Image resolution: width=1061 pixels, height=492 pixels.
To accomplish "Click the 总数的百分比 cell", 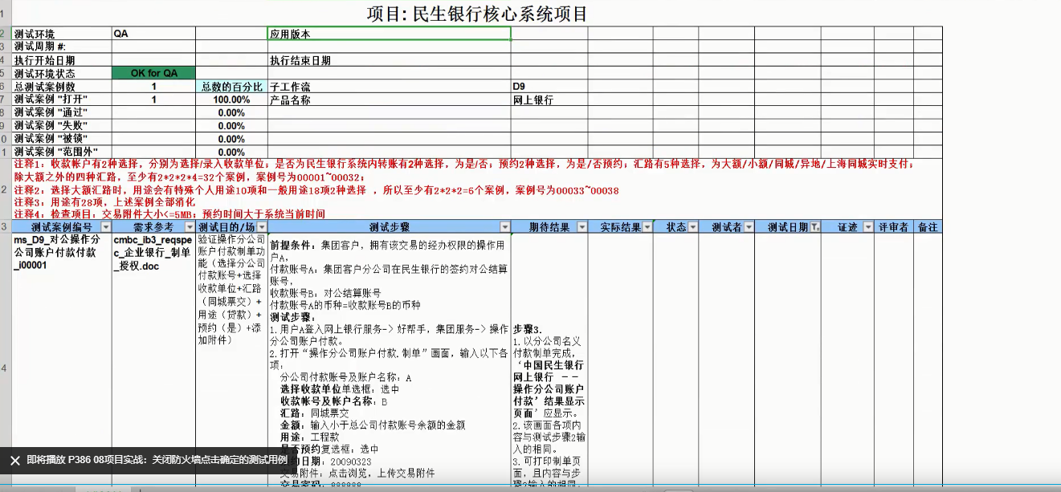I will (x=231, y=87).
